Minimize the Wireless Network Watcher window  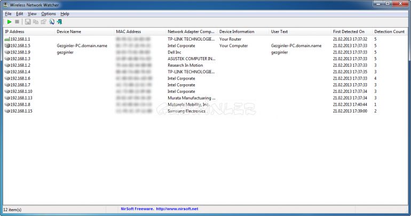[x=378, y=4]
